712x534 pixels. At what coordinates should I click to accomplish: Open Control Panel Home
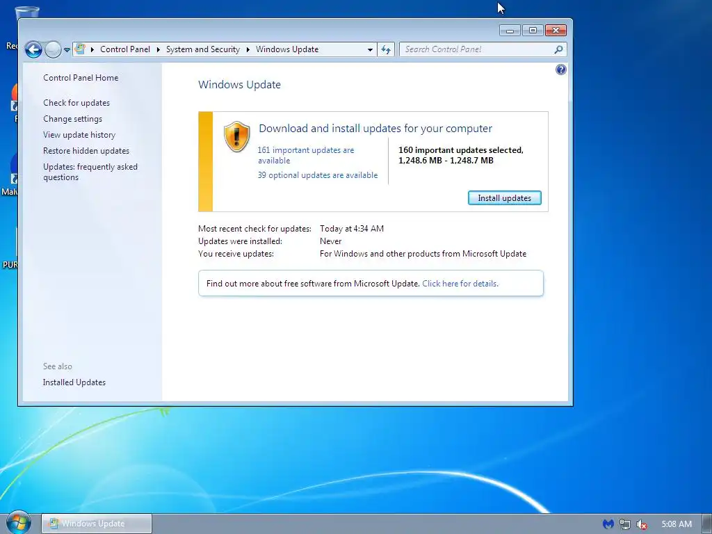pyautogui.click(x=81, y=78)
